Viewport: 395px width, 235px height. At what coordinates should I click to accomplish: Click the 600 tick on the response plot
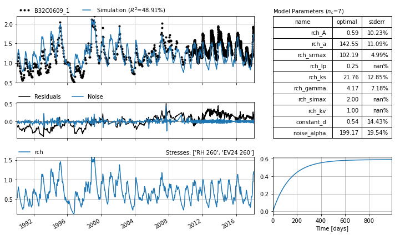pyautogui.click(x=345, y=221)
